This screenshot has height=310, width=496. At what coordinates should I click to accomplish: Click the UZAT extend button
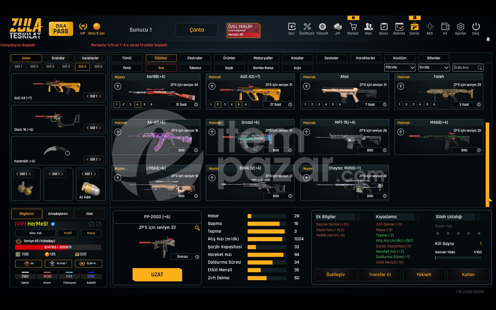[157, 275]
